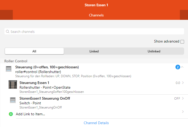Click the Roller Control group heading

16,61
